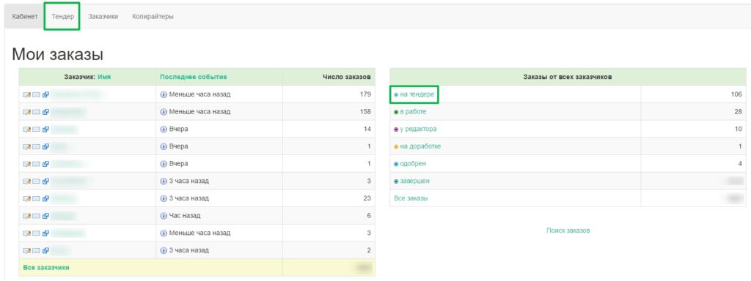Image resolution: width=751 pixels, height=281 pixels.
Task: Click the 'Мои заказы' page heading
Action: pos(57,54)
